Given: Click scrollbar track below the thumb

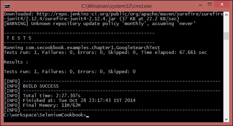Looking at the screenshot, I should click(x=226, y=78).
